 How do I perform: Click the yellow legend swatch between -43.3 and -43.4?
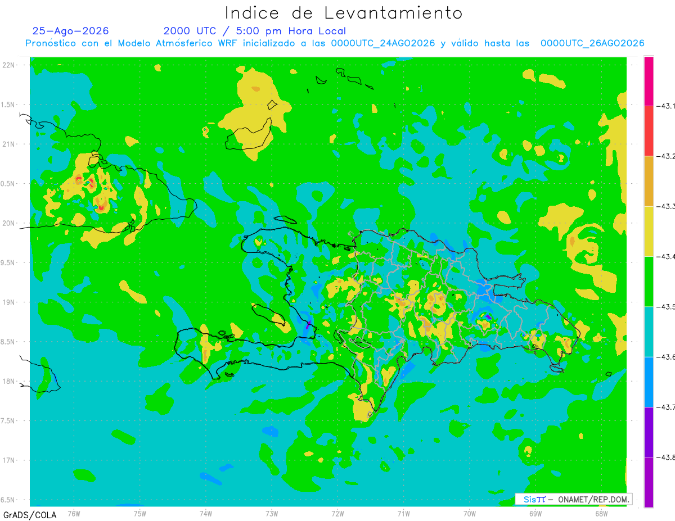pos(649,231)
